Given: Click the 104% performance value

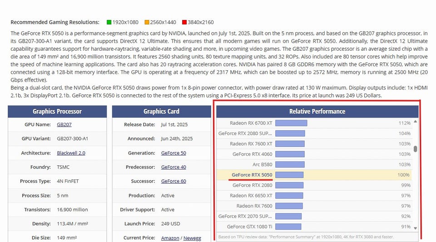Looking at the screenshot, I should [x=405, y=134].
